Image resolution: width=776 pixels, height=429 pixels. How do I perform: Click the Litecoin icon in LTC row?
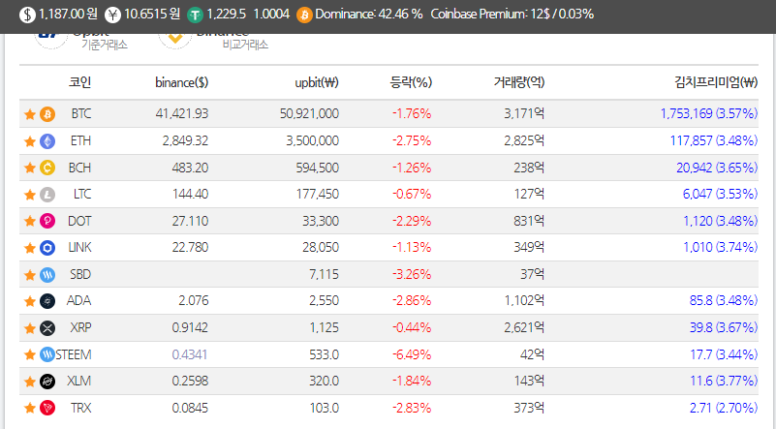(47, 195)
